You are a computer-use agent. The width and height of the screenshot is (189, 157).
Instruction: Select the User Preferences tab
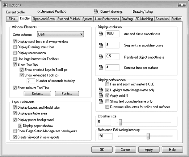pos(107,19)
